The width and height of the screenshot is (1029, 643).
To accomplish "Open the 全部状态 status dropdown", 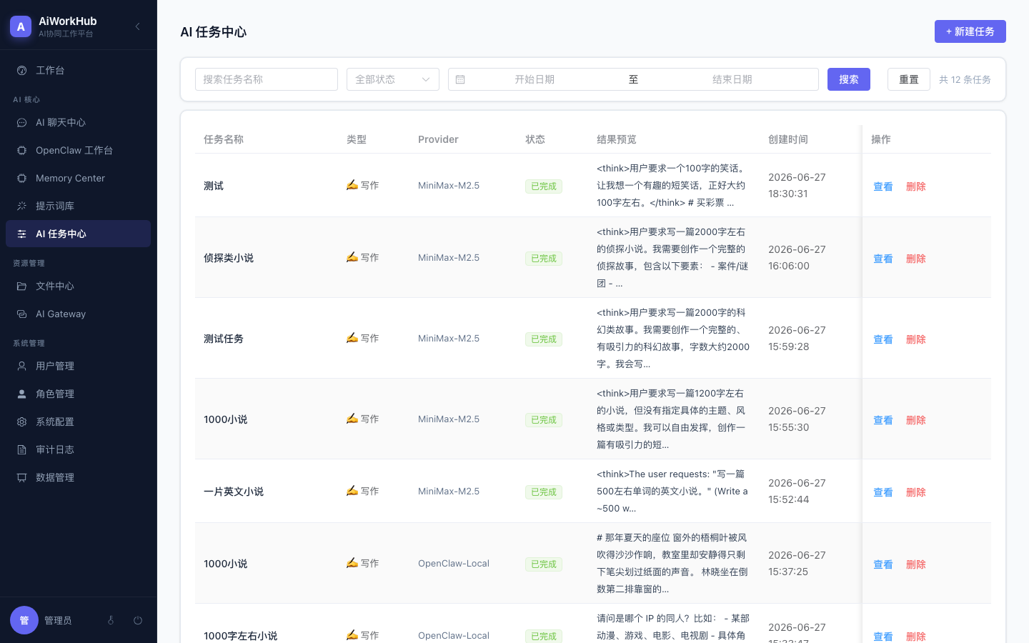I will (x=393, y=79).
